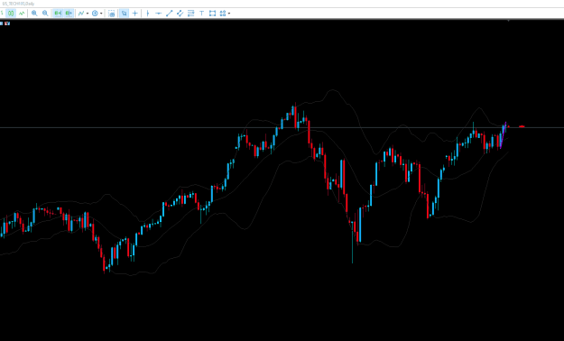Select the horizontal line drawing tool
Screen dimensions: 564x341
tap(158, 14)
